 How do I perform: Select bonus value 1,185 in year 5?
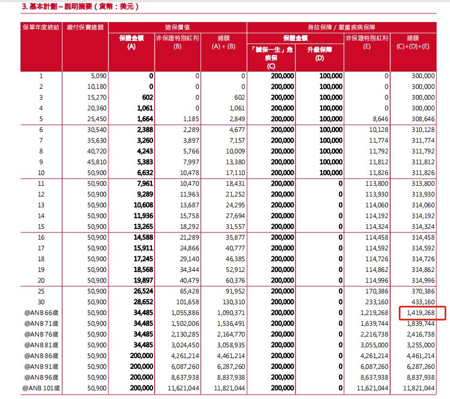[191, 119]
